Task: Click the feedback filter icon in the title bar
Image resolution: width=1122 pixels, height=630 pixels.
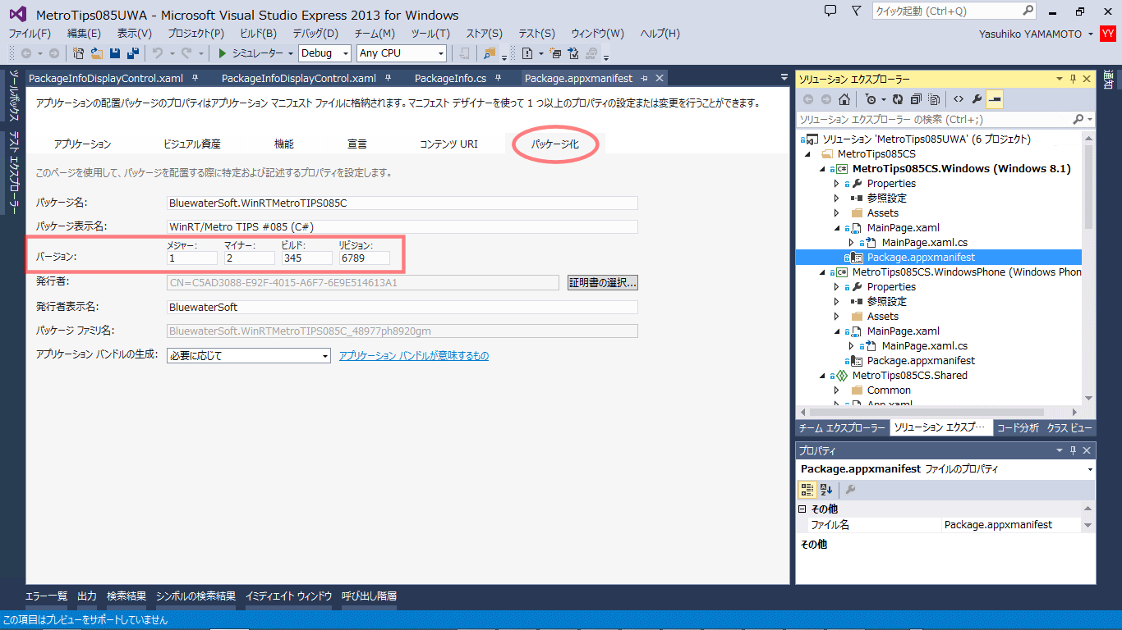Action: click(857, 11)
